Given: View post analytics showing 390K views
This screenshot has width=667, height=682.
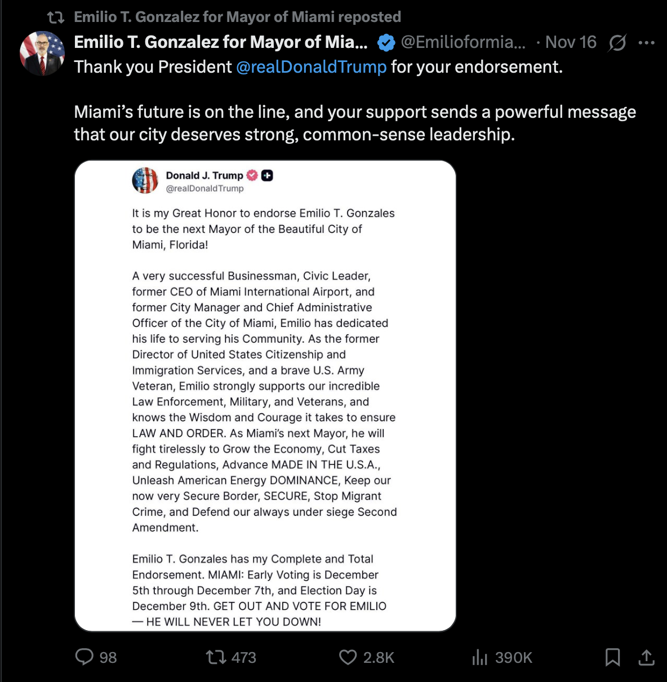Looking at the screenshot, I should pos(480,657).
